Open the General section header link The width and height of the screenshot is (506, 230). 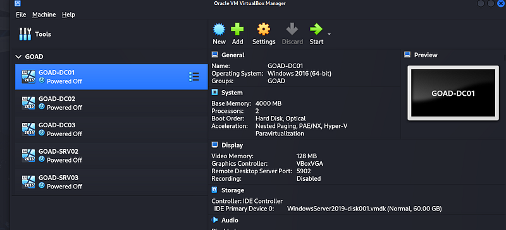click(x=233, y=55)
